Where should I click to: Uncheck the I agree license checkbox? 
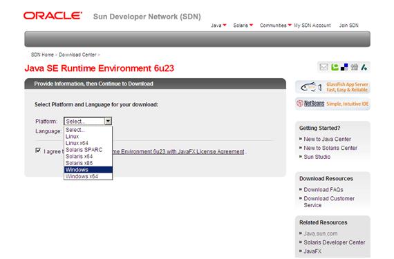tap(38, 151)
